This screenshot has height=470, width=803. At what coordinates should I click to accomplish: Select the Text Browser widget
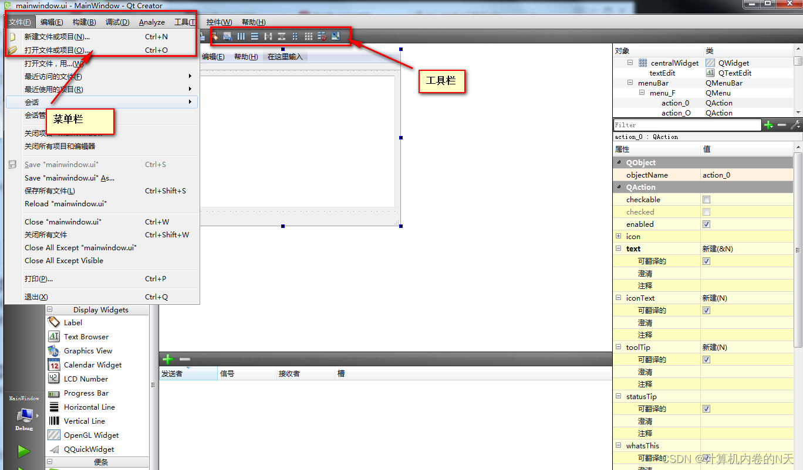(86, 336)
